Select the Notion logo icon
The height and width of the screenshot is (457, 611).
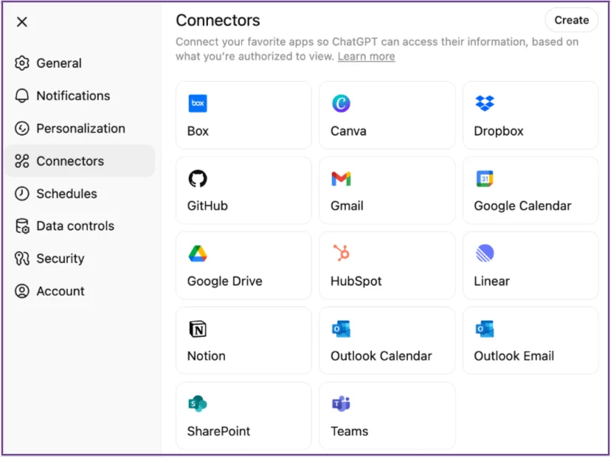[198, 329]
